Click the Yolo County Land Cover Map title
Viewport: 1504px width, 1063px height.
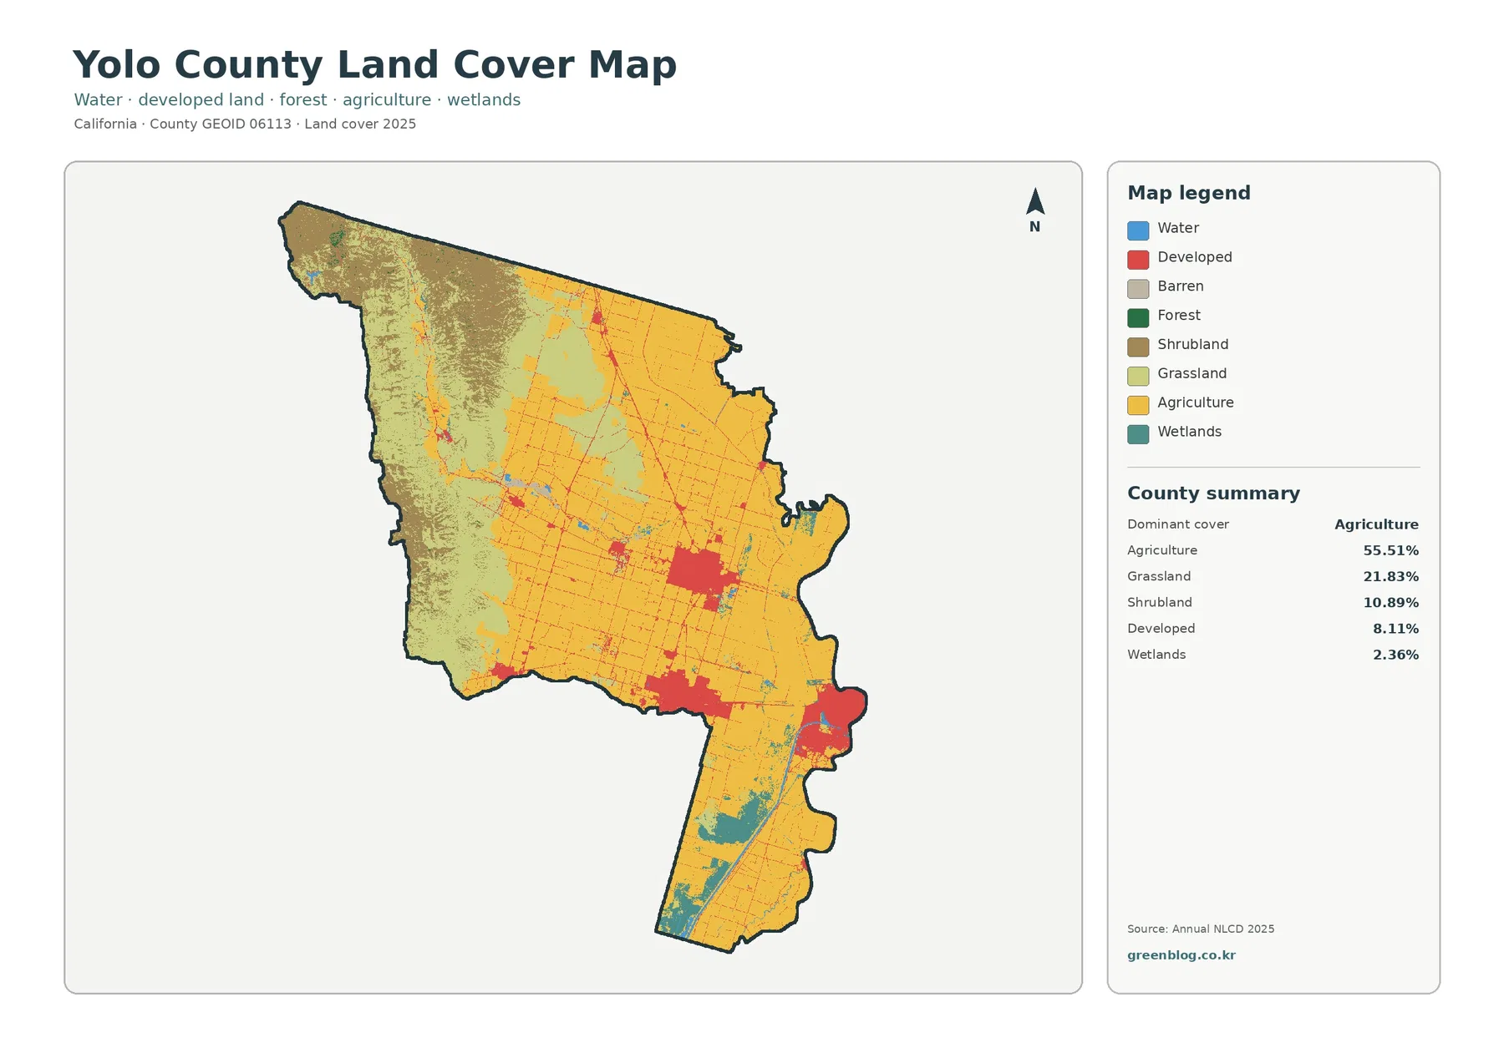(375, 65)
